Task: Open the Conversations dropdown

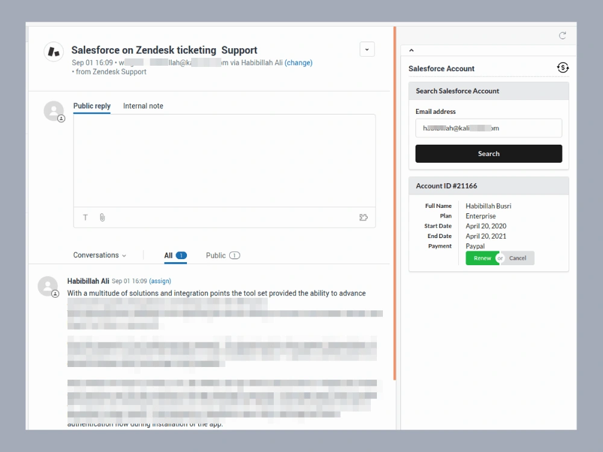Action: (99, 255)
